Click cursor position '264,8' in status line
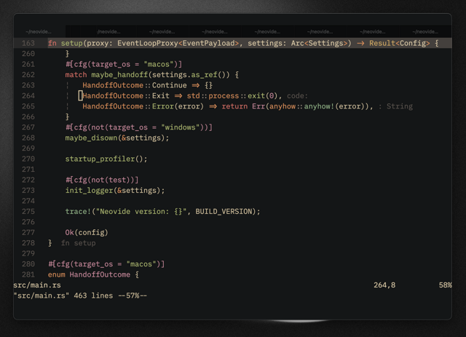 (384, 285)
